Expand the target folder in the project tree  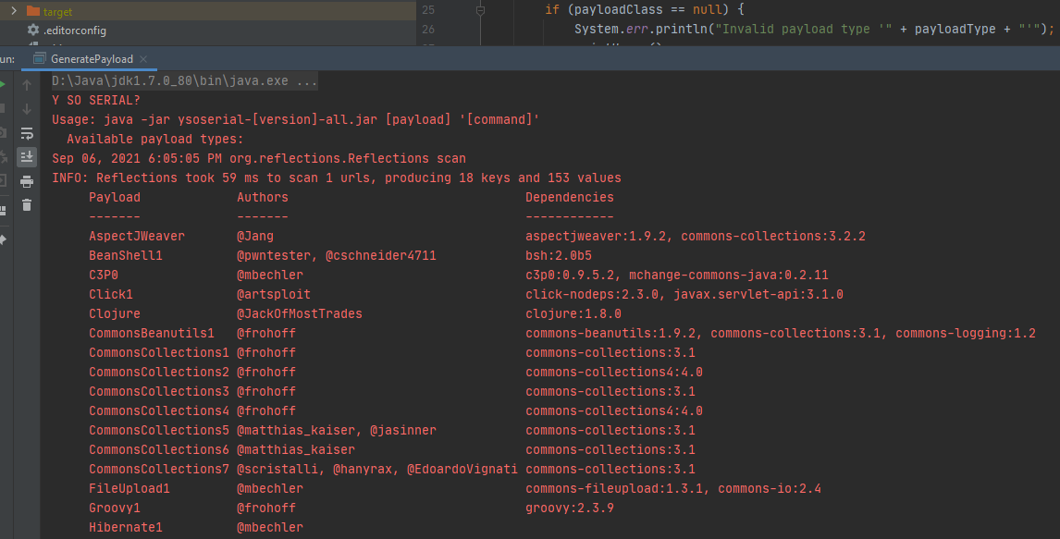pos(13,11)
